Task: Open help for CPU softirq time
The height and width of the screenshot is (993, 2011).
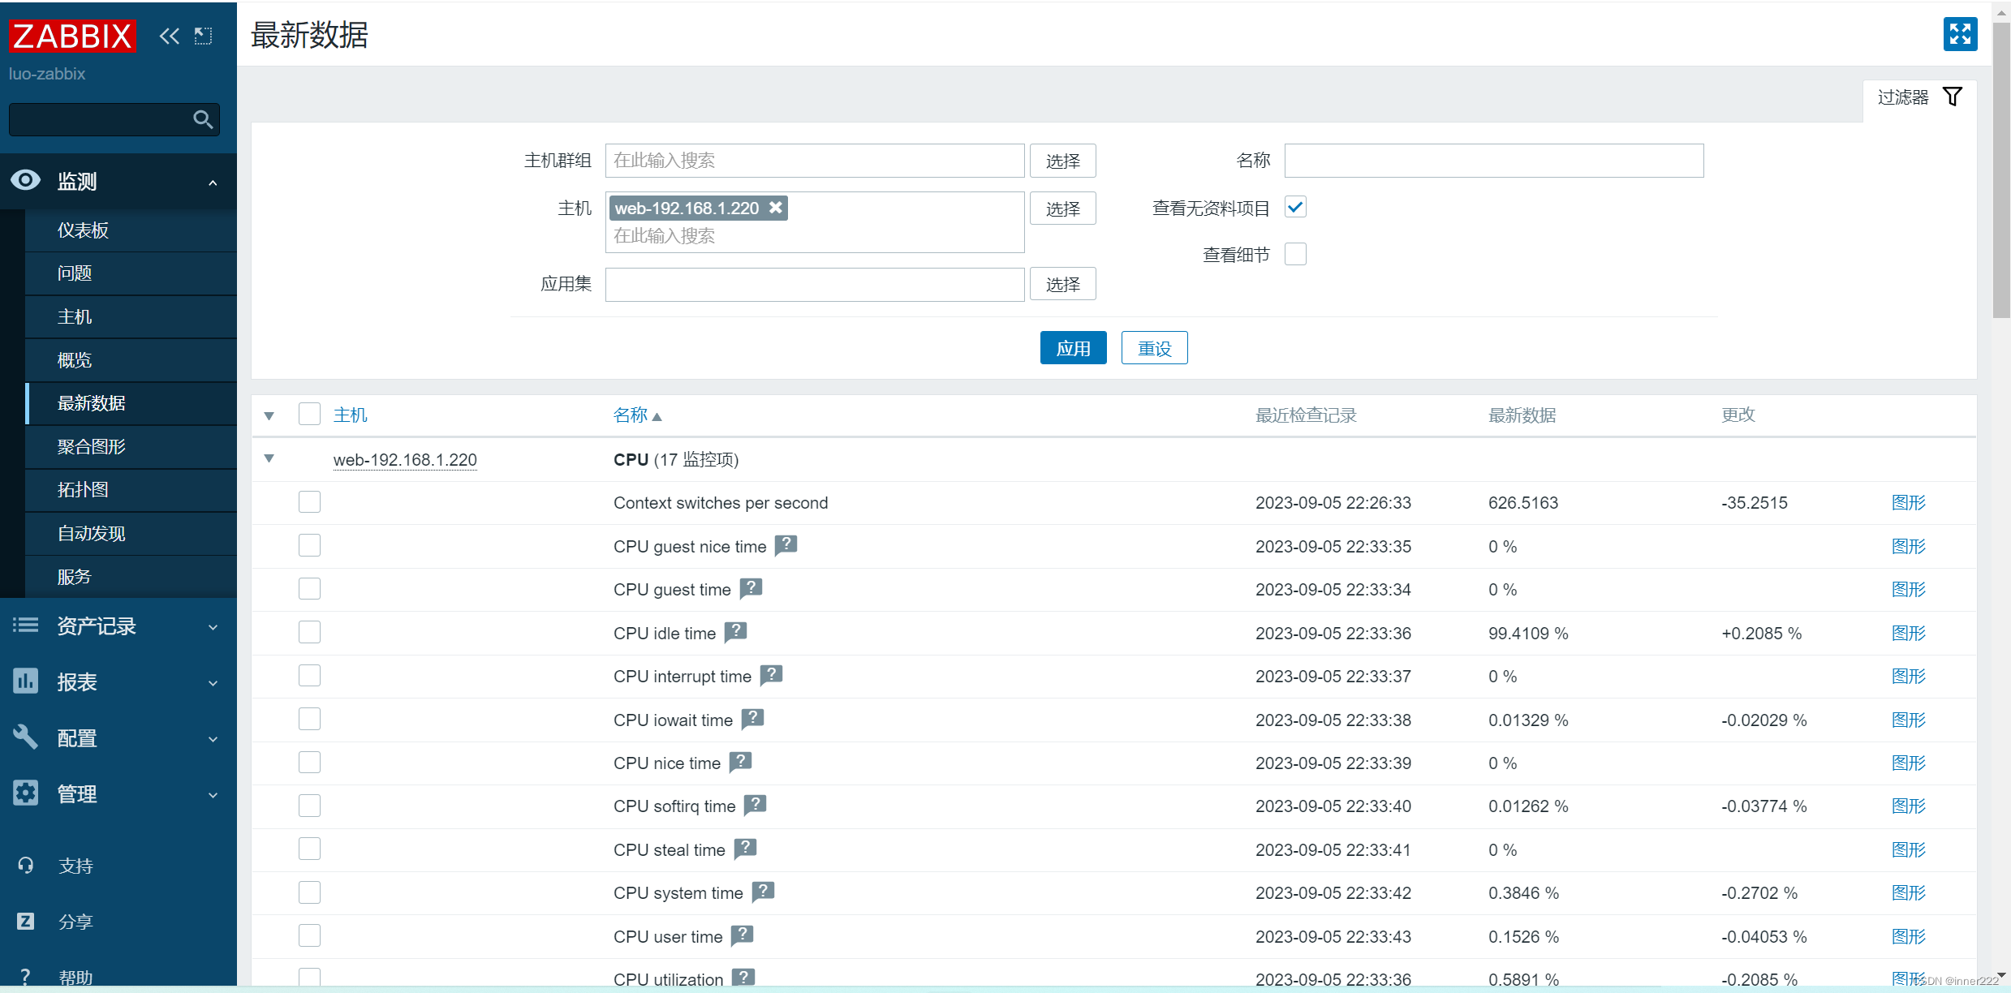Action: 755,805
